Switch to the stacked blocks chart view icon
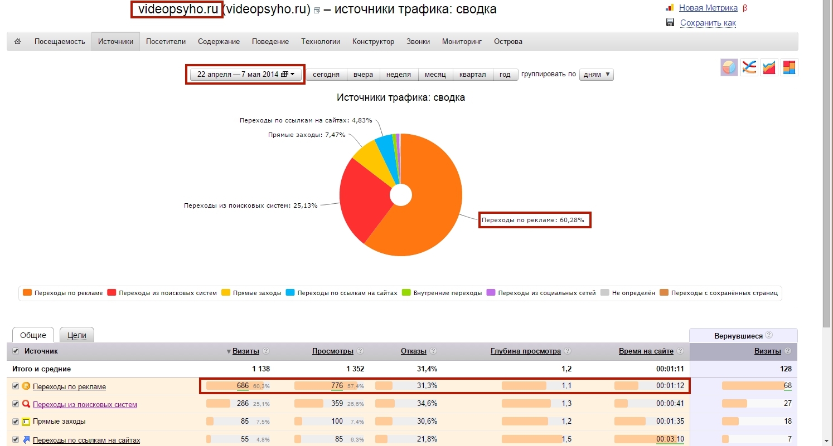The image size is (833, 446). pos(790,67)
